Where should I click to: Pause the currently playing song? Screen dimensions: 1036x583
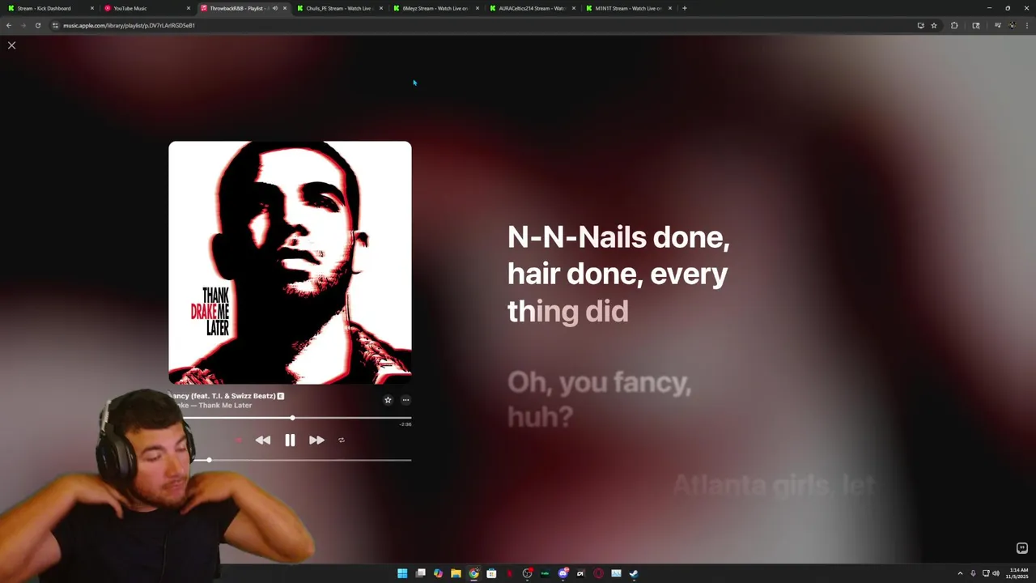click(290, 440)
